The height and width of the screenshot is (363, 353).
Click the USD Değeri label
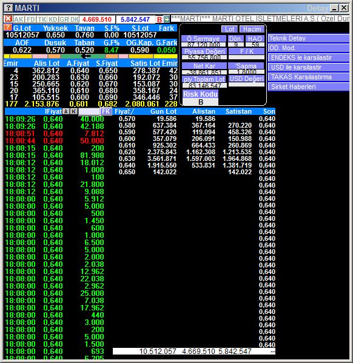[x=246, y=79]
